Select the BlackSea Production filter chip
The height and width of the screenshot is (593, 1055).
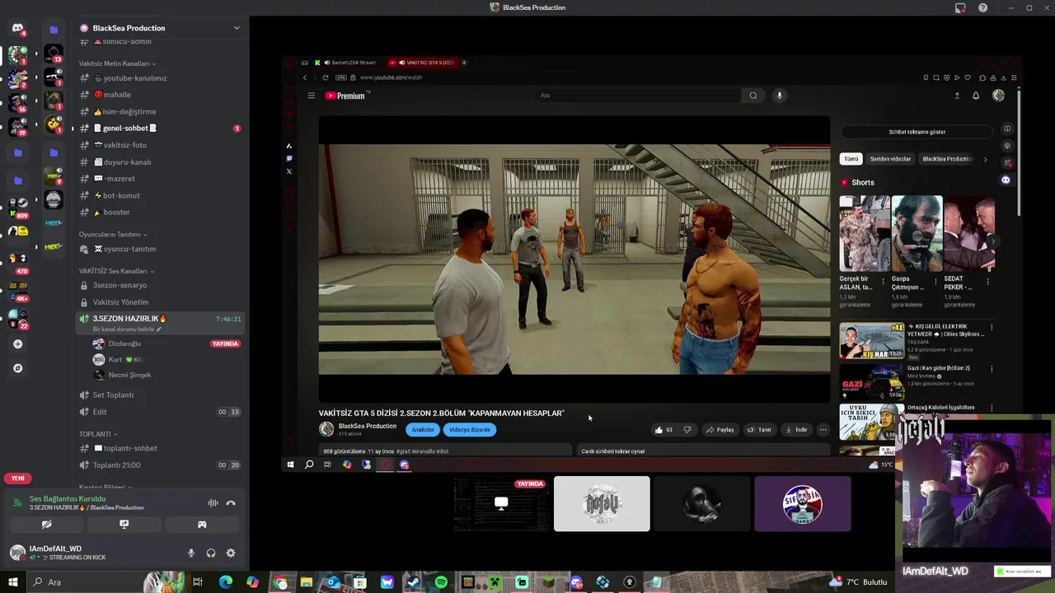947,159
